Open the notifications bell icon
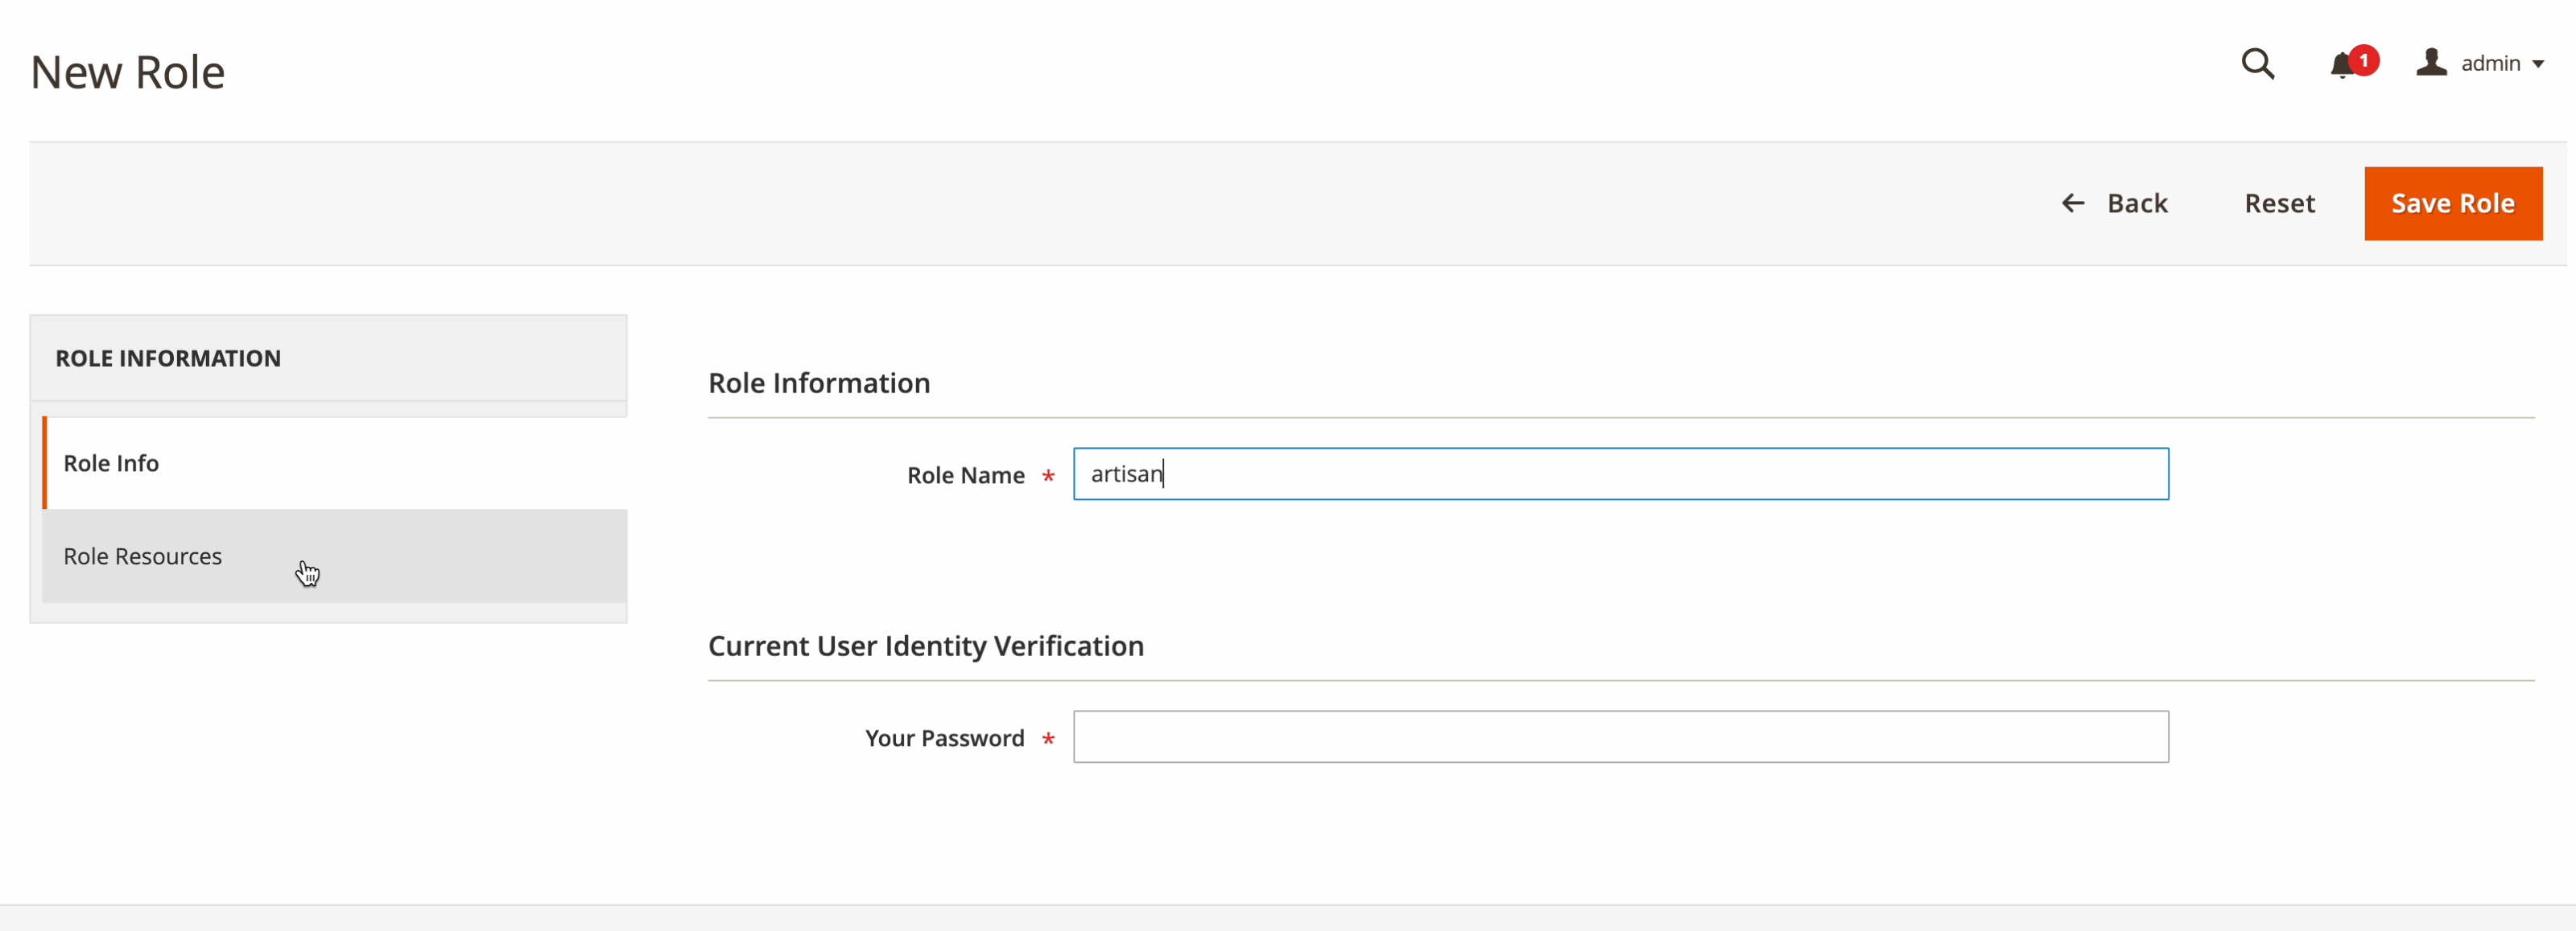This screenshot has height=931, width=2576. 2340,67
